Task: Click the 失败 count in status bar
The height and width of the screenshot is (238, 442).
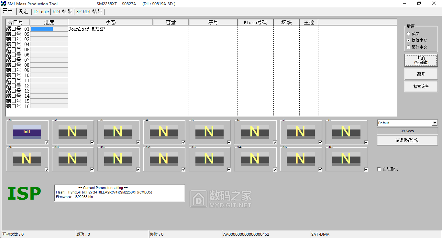Action: click(x=185, y=234)
